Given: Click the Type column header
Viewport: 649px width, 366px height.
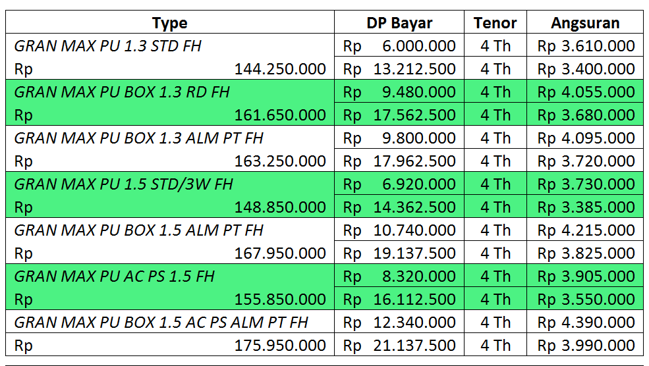Looking at the screenshot, I should pos(170,23).
